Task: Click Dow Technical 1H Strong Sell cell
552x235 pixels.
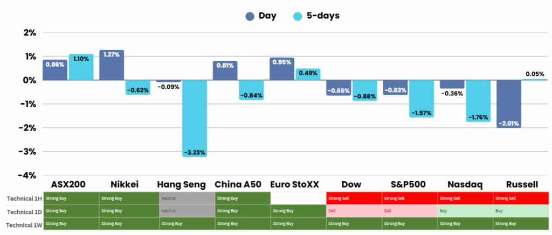Action: point(354,198)
